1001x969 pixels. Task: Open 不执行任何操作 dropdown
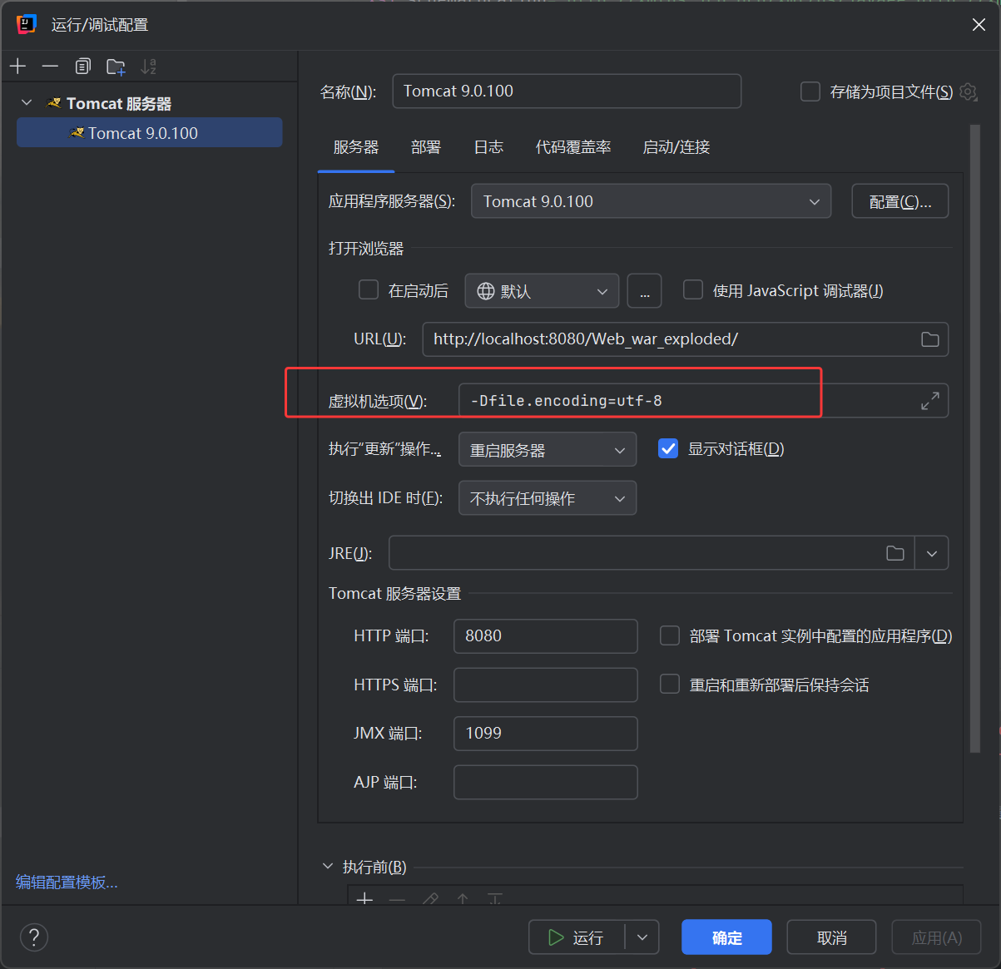click(548, 498)
